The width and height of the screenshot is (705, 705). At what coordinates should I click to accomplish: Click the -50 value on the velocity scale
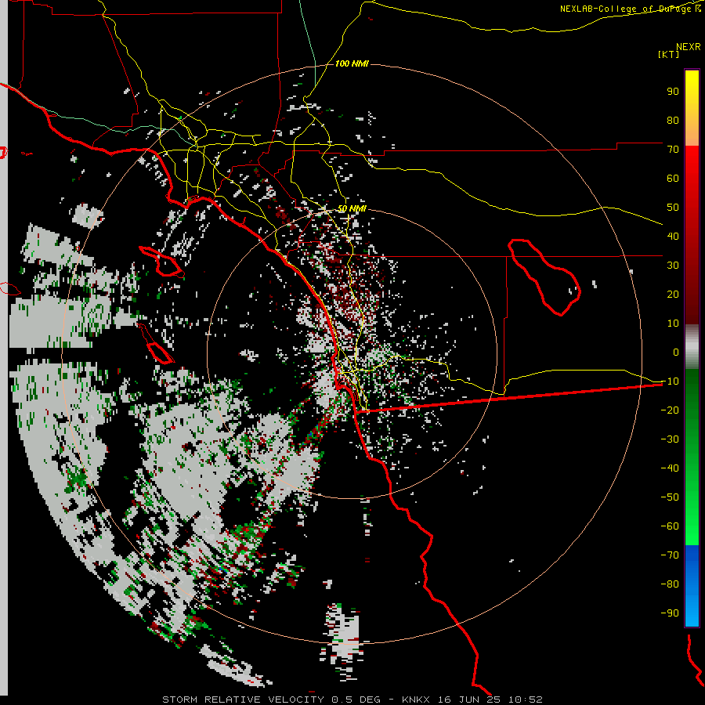pyautogui.click(x=670, y=497)
